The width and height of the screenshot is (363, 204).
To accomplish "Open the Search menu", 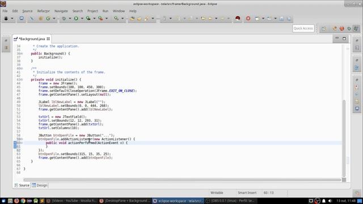I will tap(78, 11).
